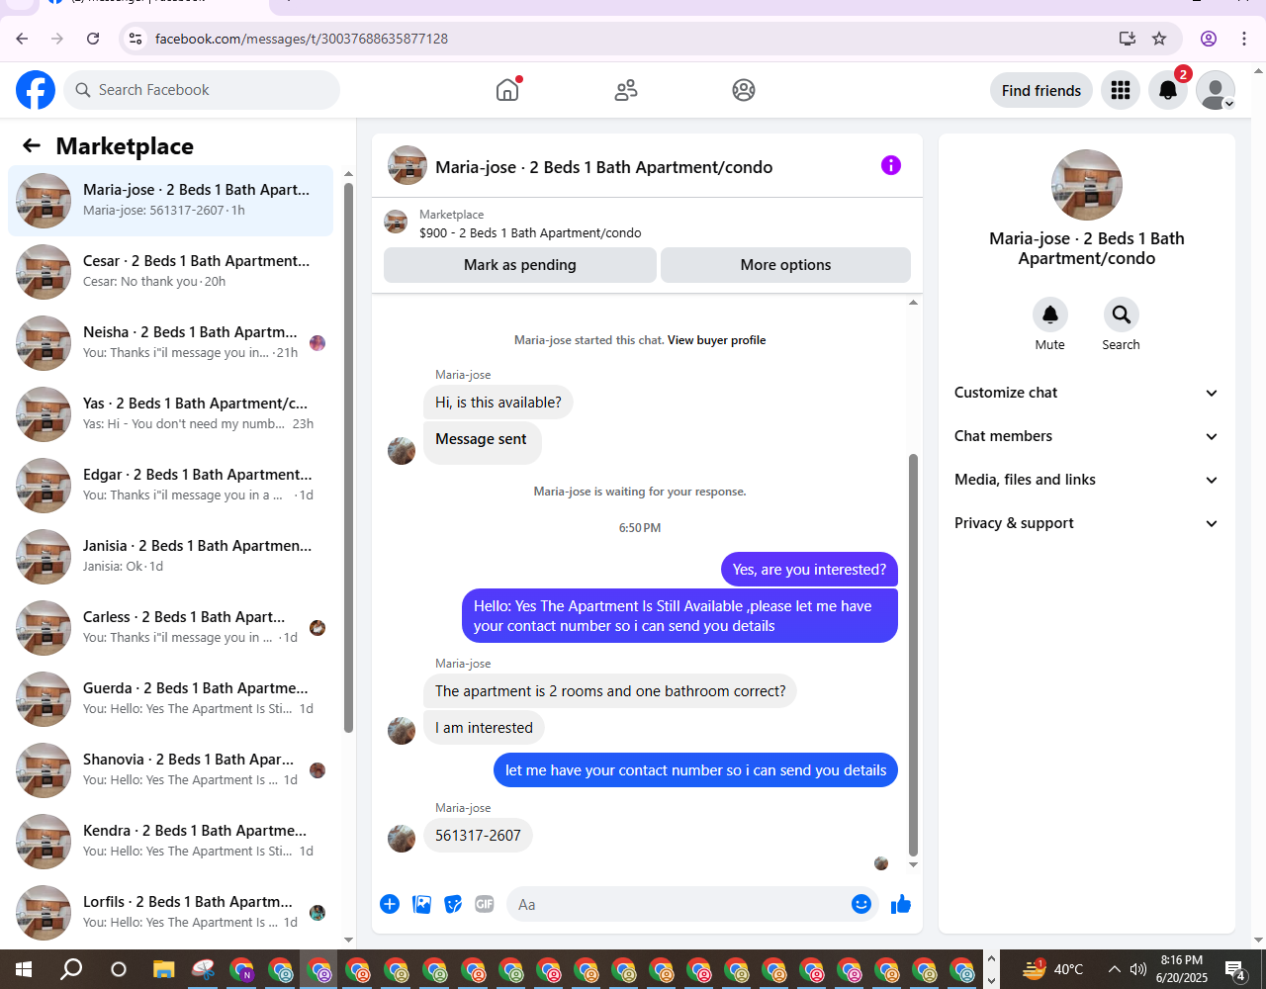Send a thumbs-up like
This screenshot has width=1266, height=989.
click(900, 904)
